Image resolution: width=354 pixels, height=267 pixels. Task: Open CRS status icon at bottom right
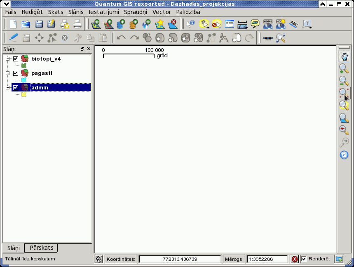click(339, 259)
